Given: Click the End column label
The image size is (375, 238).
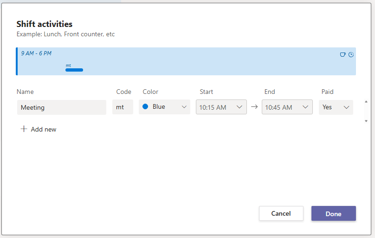Looking at the screenshot, I should (270, 92).
